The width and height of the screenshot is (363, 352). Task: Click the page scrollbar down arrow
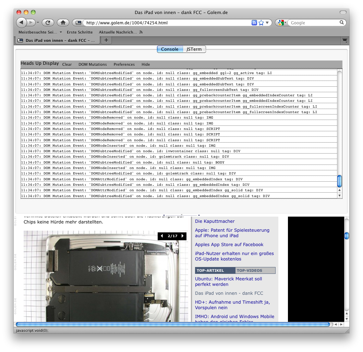pos(347,319)
